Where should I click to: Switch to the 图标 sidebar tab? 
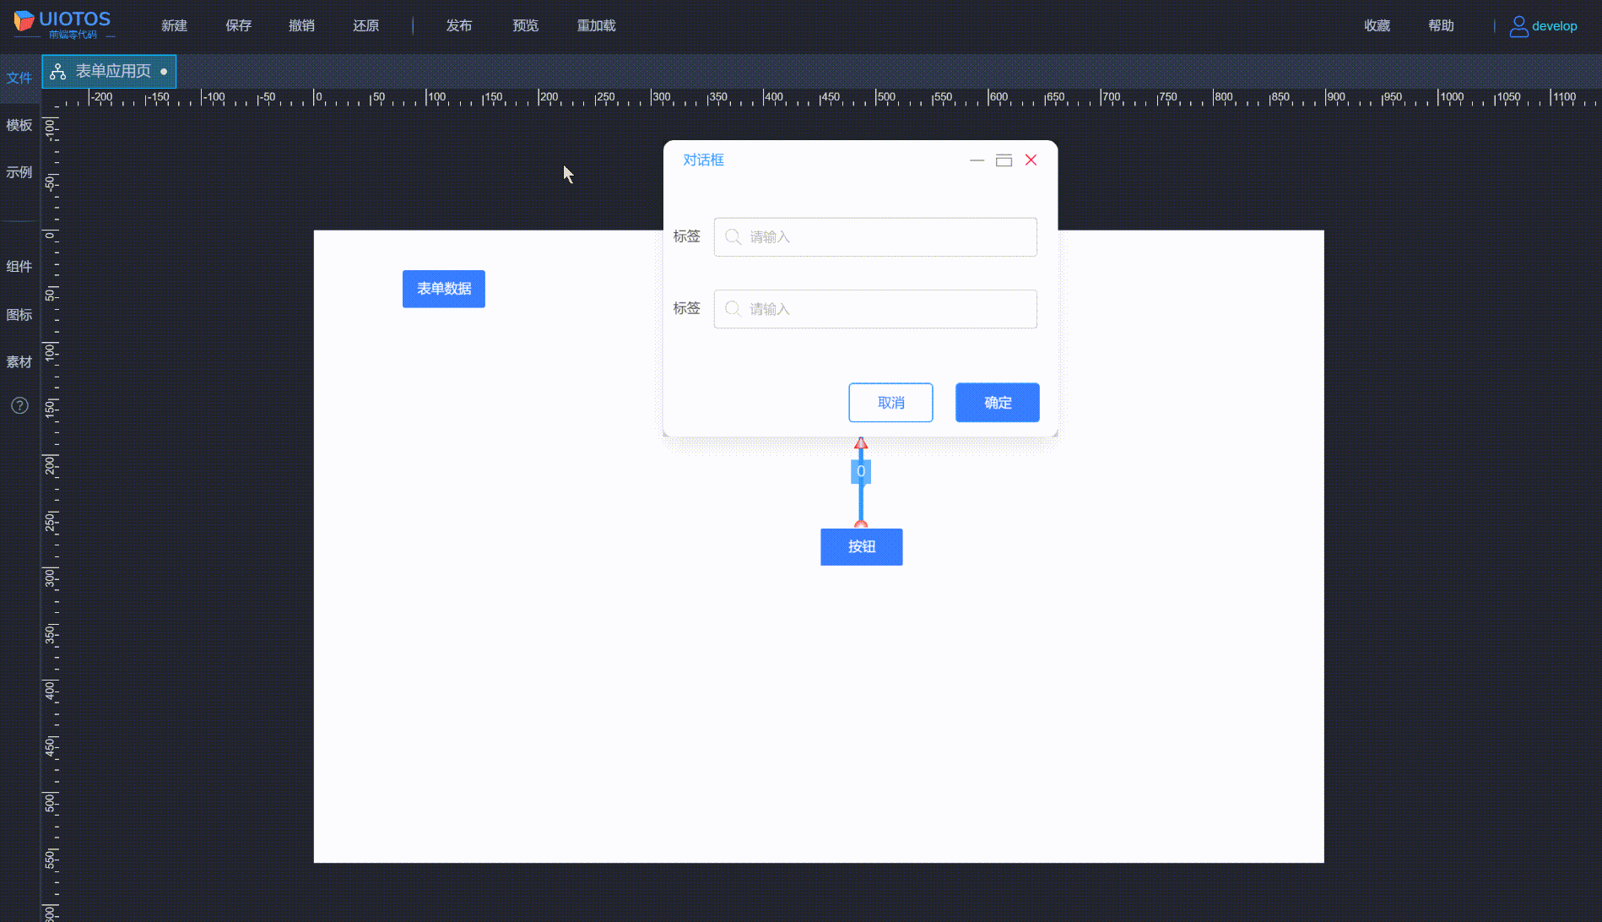point(19,315)
